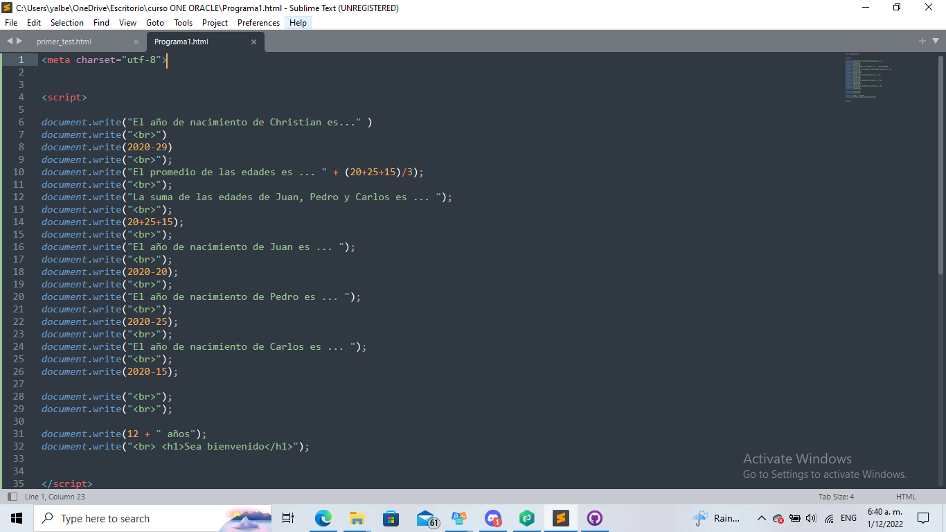Image resolution: width=946 pixels, height=532 pixels.
Task: Open the Goto menu
Action: tap(155, 23)
